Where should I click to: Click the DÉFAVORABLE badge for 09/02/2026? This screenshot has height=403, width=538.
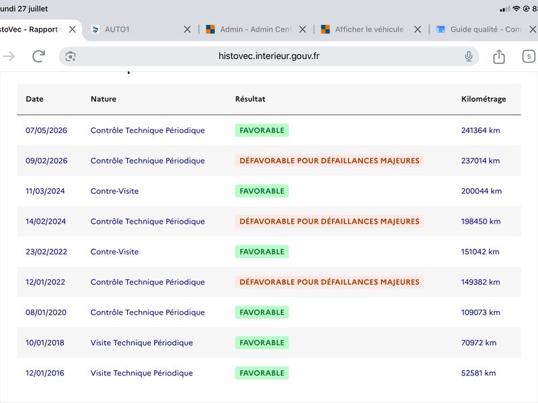coord(330,161)
